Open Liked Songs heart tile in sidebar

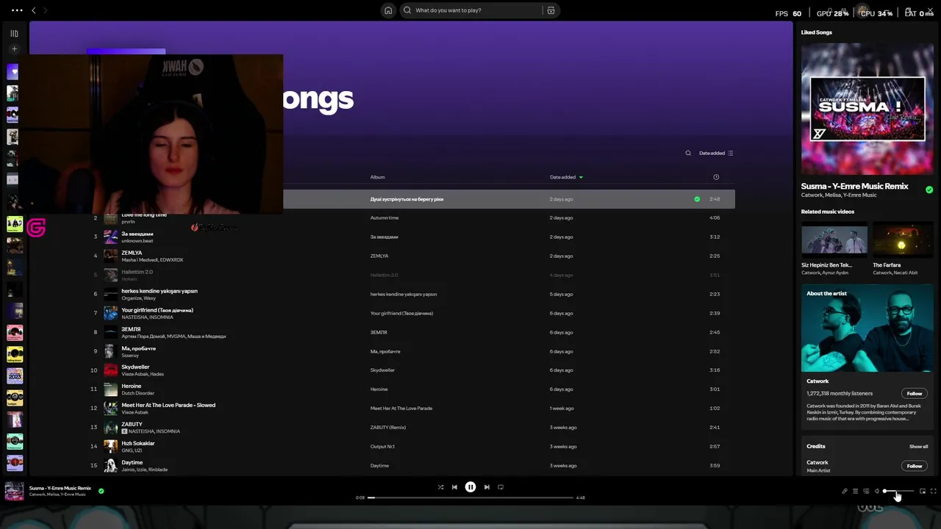[12, 71]
